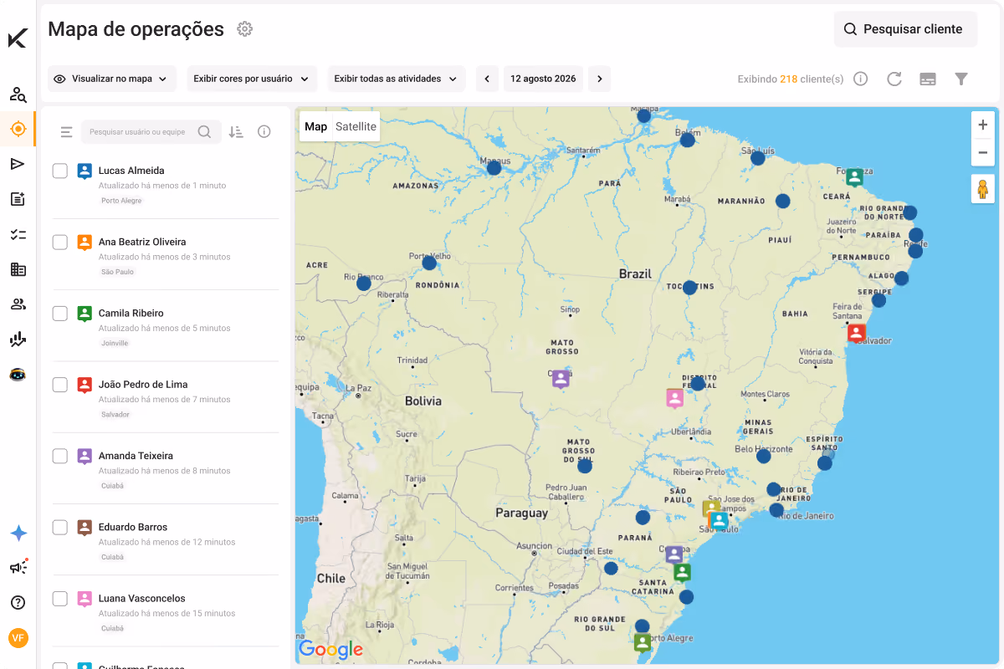Check the Camila Ribeiro checkbox
1004x669 pixels.
pos(60,313)
